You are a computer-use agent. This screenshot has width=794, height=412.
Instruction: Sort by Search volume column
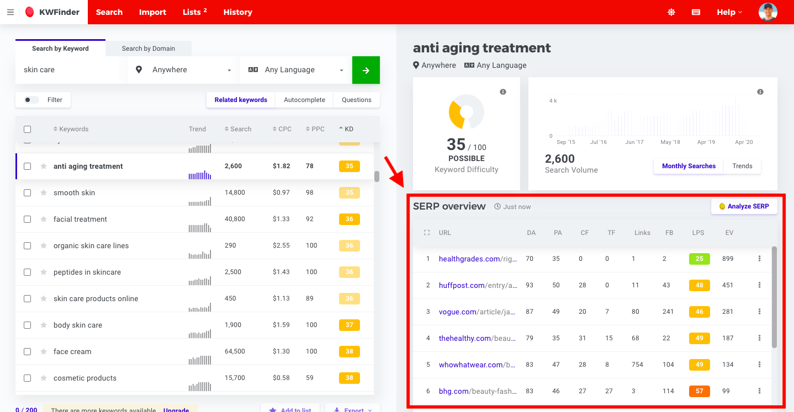(238, 129)
